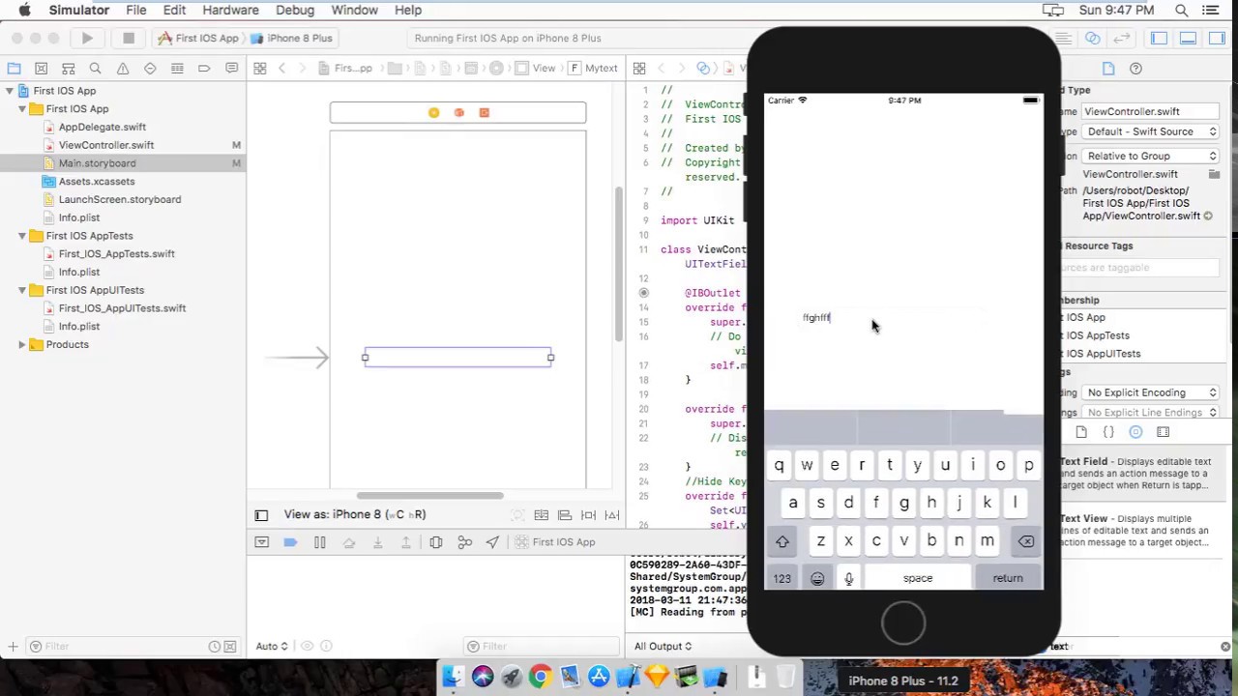Open the Test navigator diamond icon
Screen dimensions: 1238x696
click(150, 69)
